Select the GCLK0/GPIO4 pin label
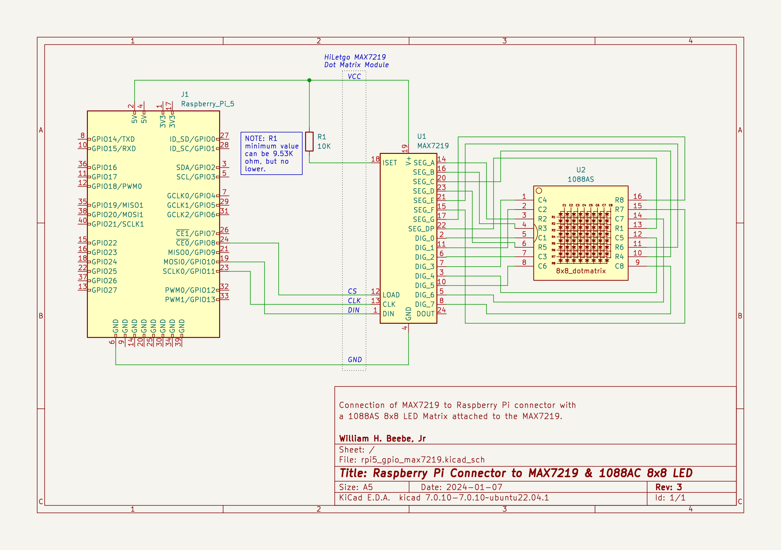This screenshot has width=781, height=550. (191, 196)
